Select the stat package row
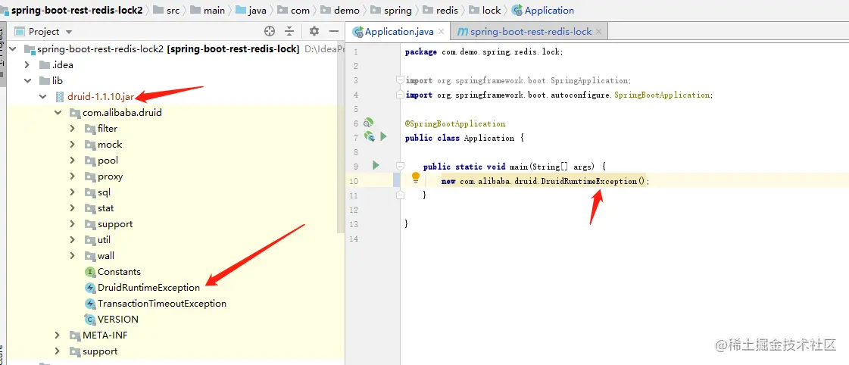Screen dimensions: 849x365 tap(176, 208)
